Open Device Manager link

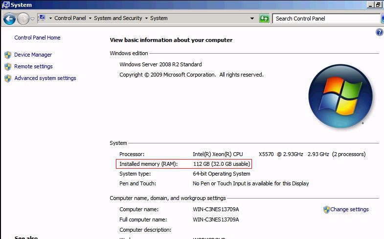[x=33, y=55]
